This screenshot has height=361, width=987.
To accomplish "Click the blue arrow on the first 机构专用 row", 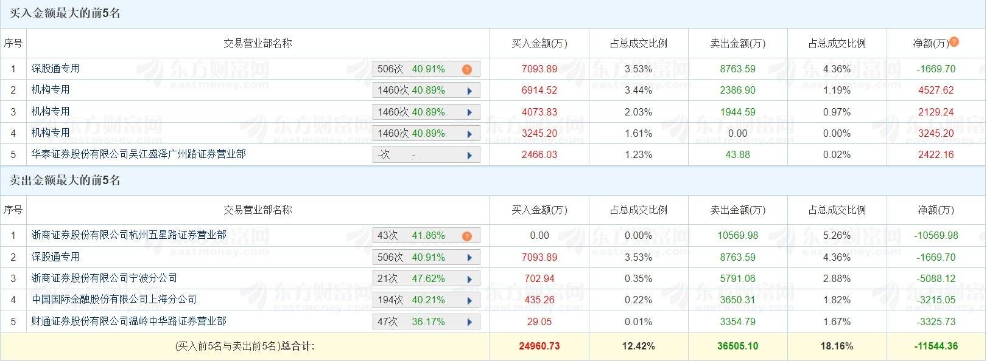I will [x=469, y=90].
